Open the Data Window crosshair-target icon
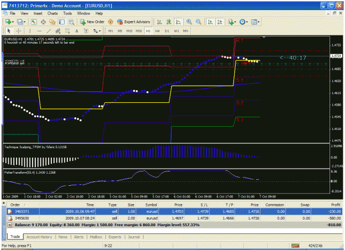 pos(43,22)
